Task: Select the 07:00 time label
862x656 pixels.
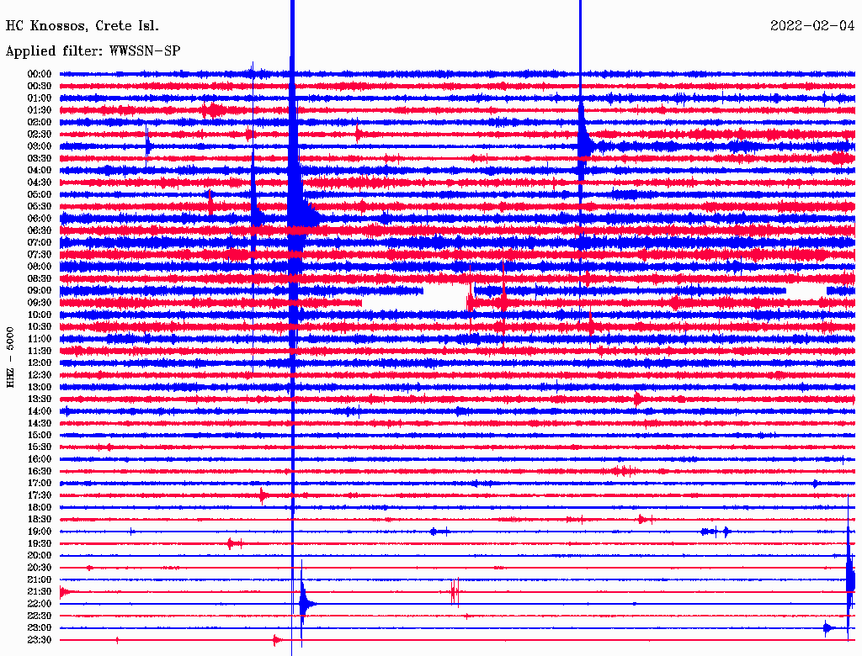Action: pos(40,243)
